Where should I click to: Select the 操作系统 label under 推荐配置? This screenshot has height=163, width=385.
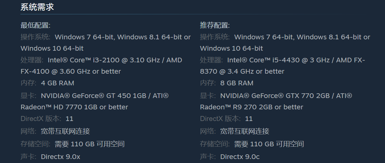pos(215,37)
